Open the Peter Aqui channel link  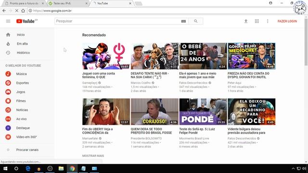234,83
